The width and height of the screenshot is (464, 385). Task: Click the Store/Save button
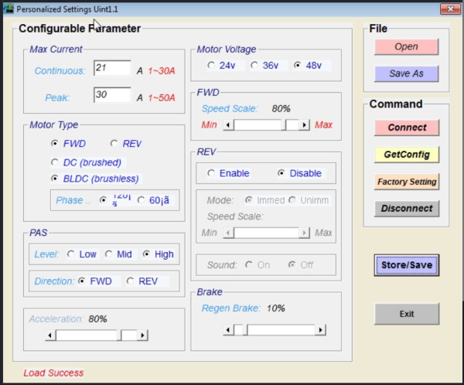407,265
